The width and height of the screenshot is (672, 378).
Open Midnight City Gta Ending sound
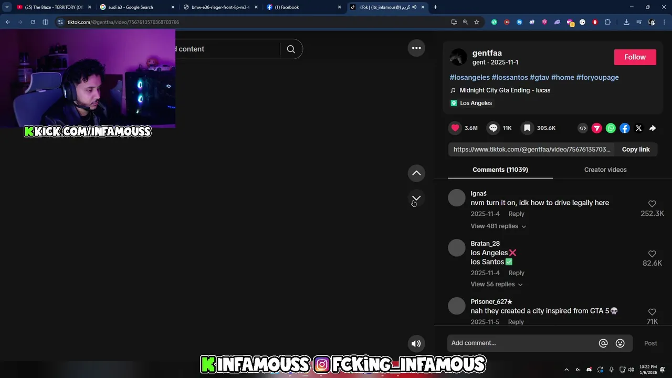(x=505, y=90)
